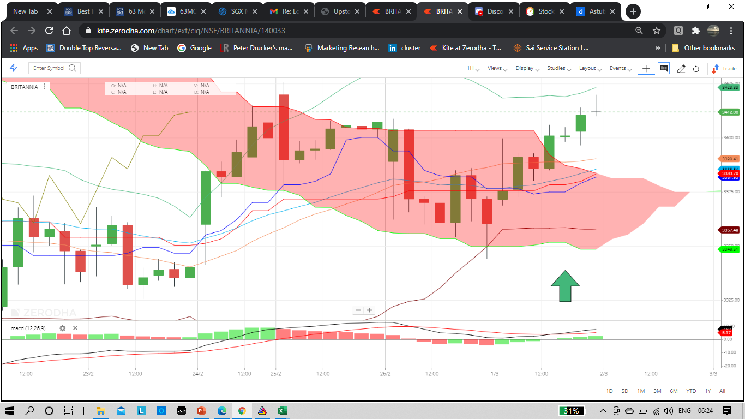Image resolution: width=745 pixels, height=419 pixels.
Task: Zoom out chart with minus button
Action: click(x=358, y=310)
